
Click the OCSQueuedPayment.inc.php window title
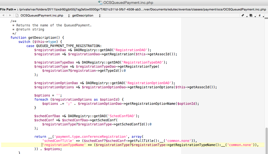128,3
